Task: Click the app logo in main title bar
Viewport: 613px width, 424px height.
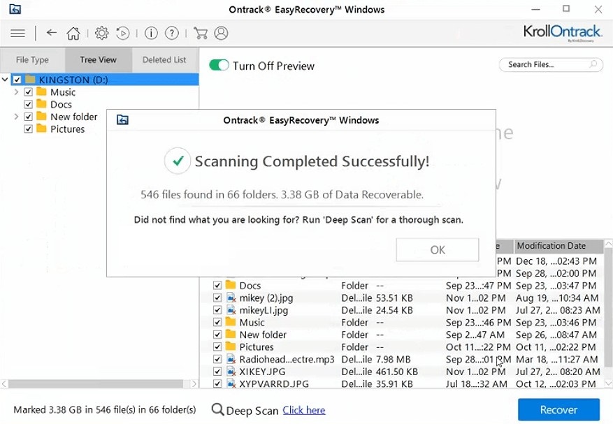Action: [15, 9]
